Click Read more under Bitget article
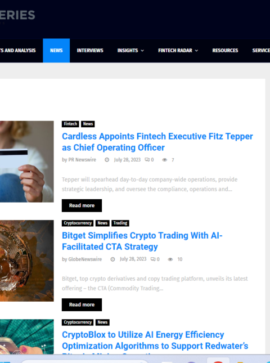 pyautogui.click(x=82, y=304)
